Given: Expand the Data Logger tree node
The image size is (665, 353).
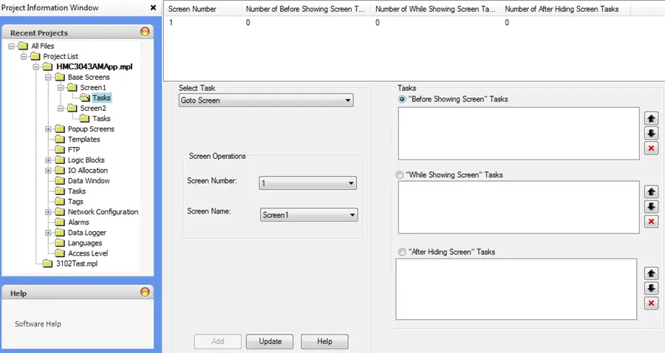Looking at the screenshot, I should [48, 233].
